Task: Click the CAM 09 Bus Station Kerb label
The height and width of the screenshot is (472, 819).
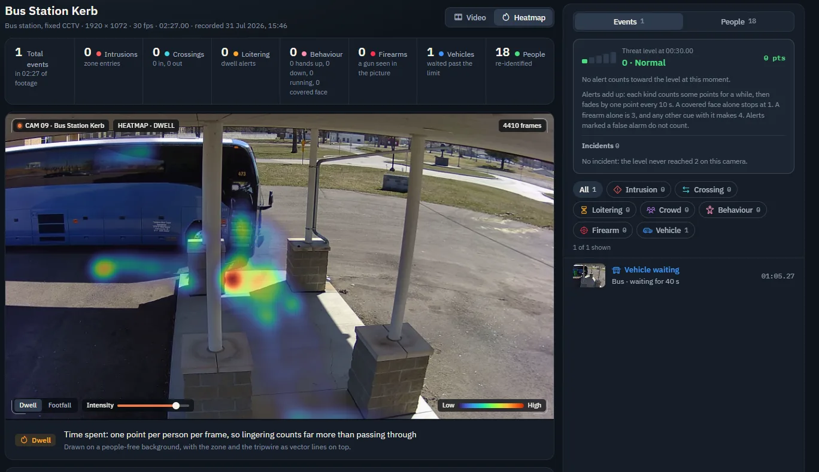Action: click(60, 125)
